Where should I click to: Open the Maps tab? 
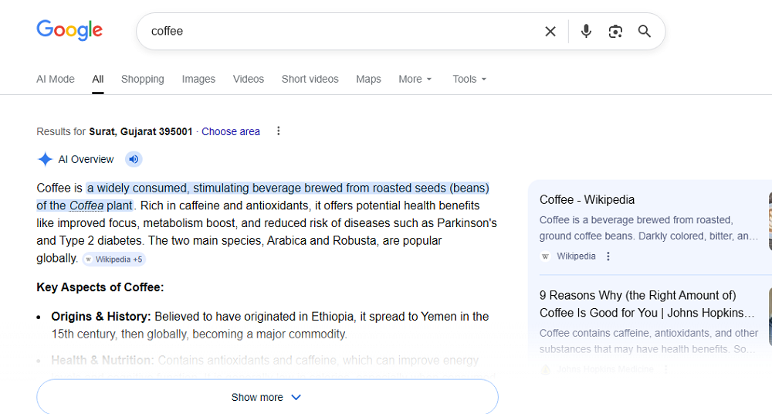tap(368, 79)
